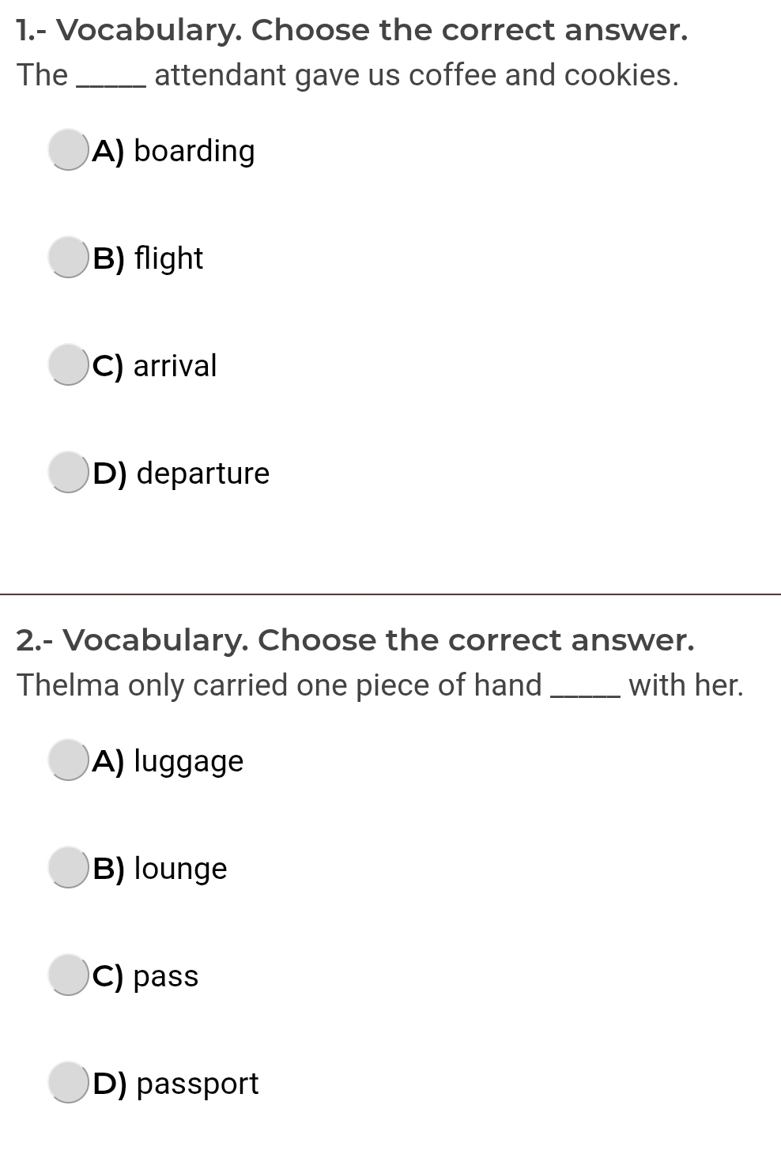Select radio button for B) lounge
Image resolution: width=781 pixels, height=1173 pixels.
tap(68, 868)
